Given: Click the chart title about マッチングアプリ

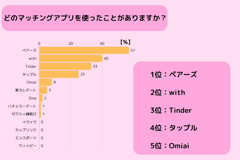Looking at the screenshot, I should pos(84,18).
